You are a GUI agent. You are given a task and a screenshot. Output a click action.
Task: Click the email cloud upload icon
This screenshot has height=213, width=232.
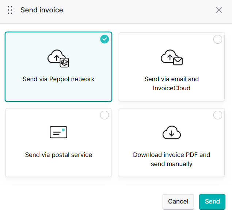(172, 58)
